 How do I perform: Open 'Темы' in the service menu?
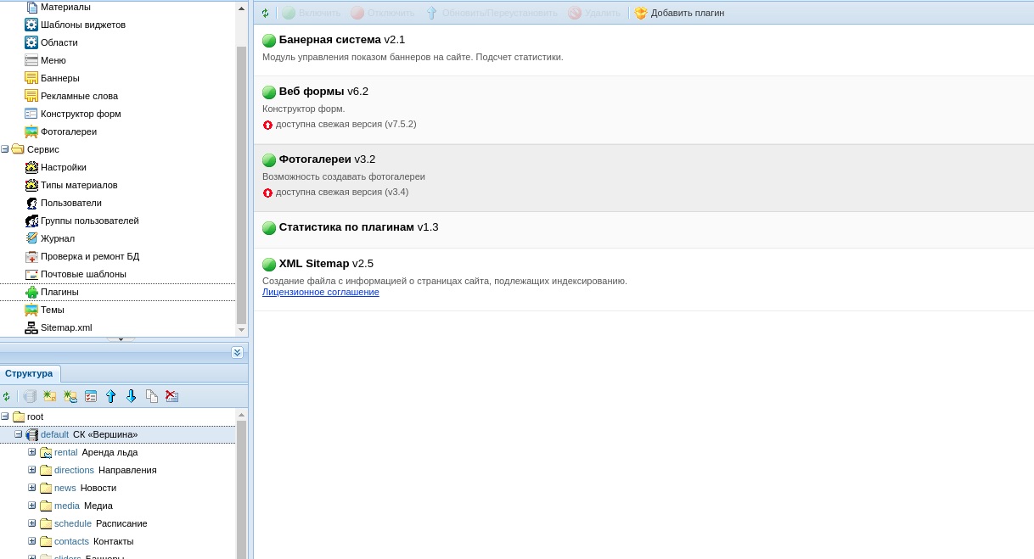coord(52,310)
